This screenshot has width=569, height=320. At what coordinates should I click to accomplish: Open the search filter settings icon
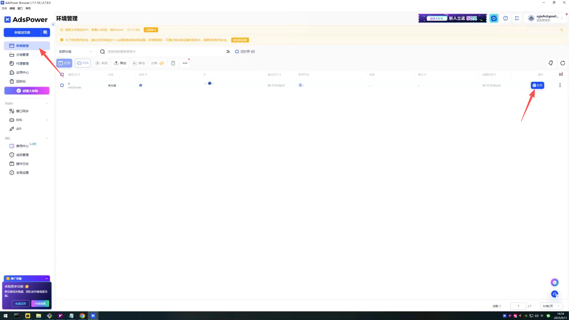(228, 52)
